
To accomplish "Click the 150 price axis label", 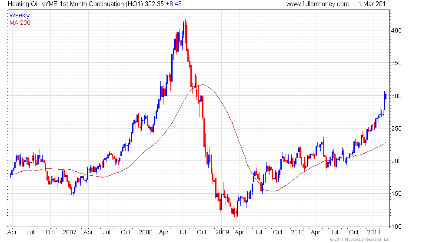I will click(x=396, y=194).
